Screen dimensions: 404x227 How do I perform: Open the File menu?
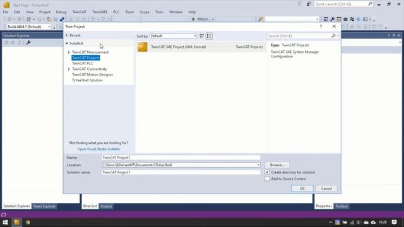[x=6, y=12]
